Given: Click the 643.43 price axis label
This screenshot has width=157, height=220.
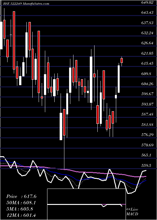Looking at the screenshot, I should coord(147,13).
